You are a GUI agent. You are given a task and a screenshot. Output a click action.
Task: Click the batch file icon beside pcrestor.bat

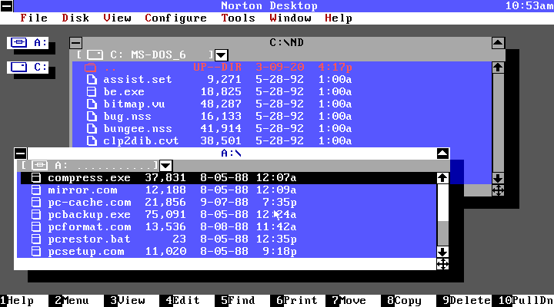pyautogui.click(x=36, y=239)
